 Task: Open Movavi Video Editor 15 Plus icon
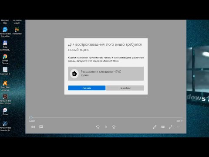tap(5, 99)
